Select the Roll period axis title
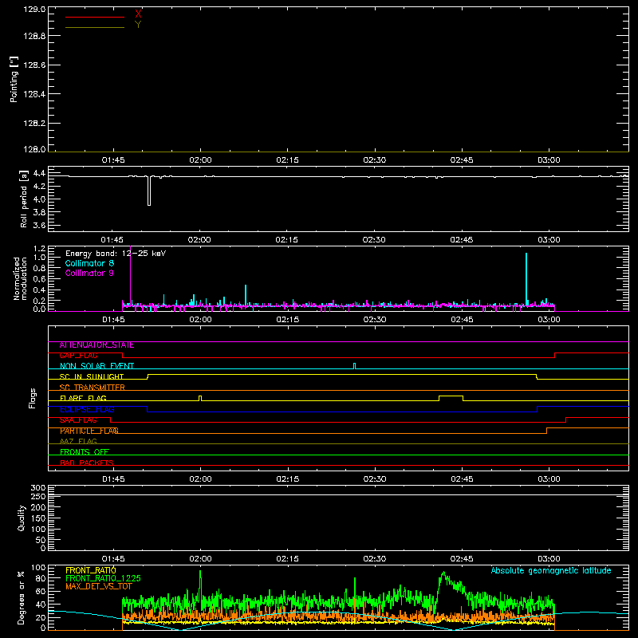Viewport: 638px width, 638px height. [24, 199]
